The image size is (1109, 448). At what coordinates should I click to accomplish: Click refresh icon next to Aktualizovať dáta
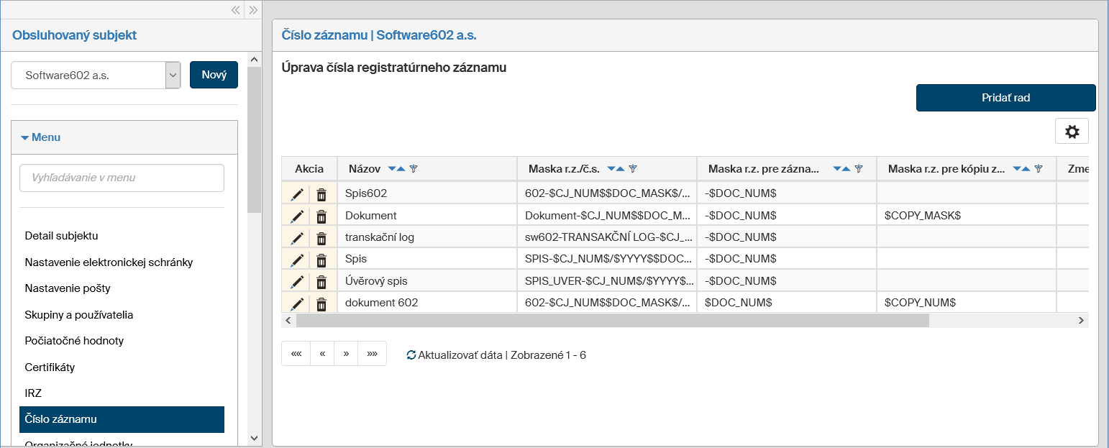pyautogui.click(x=411, y=355)
